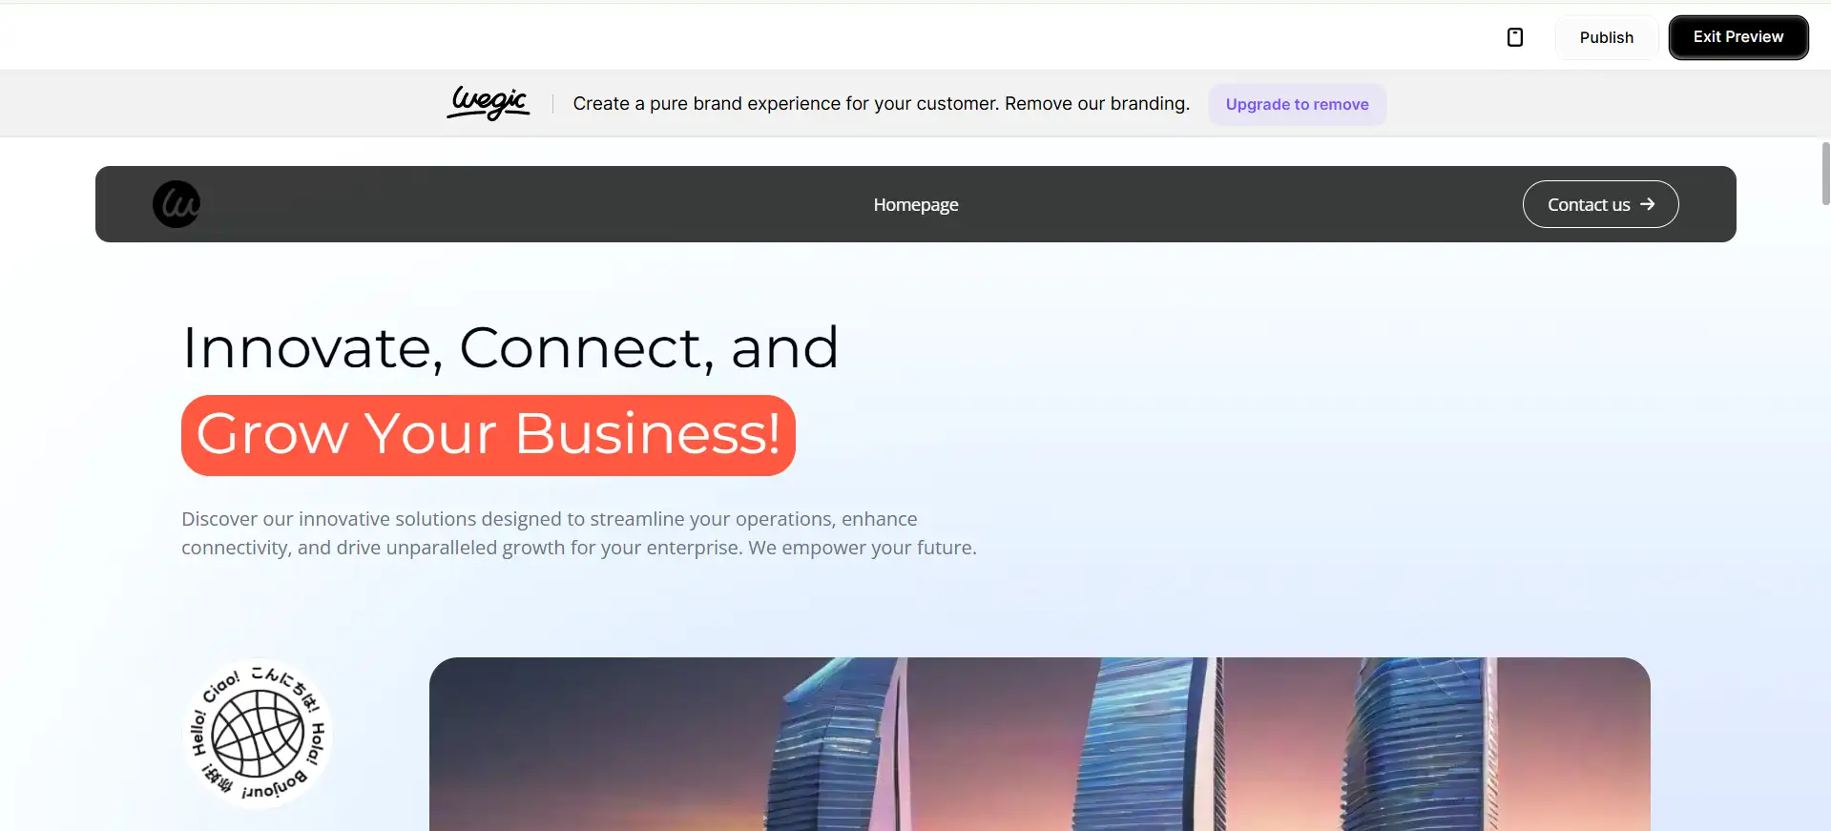Image resolution: width=1831 pixels, height=831 pixels.
Task: Select the Innovate, Connect, and headline
Action: pos(510,347)
